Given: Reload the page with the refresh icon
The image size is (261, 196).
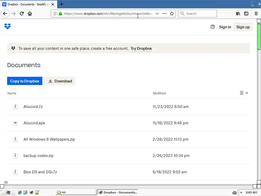Looking at the screenshot, I should click(x=22, y=14).
